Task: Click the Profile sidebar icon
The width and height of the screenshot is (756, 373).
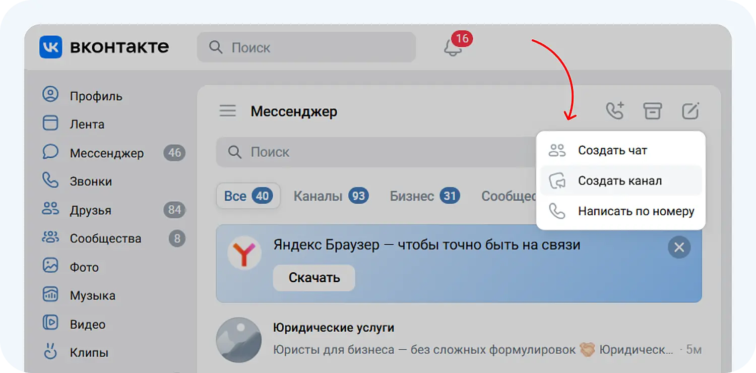Action: coord(50,95)
